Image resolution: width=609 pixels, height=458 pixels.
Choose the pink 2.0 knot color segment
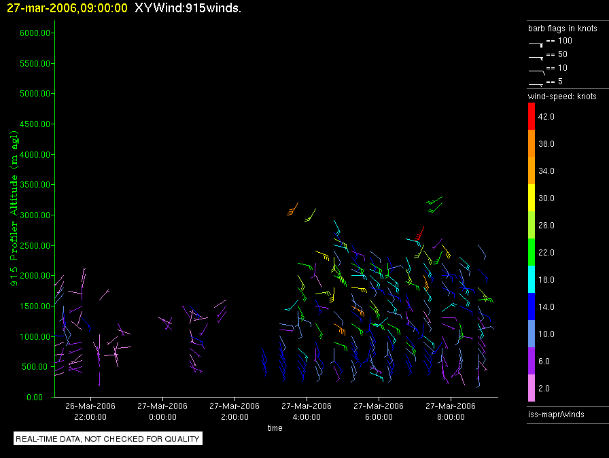(x=532, y=388)
